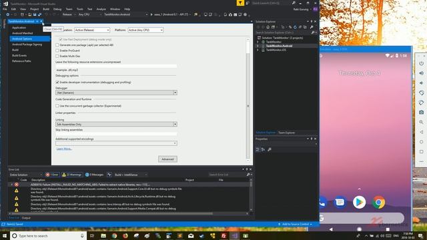Open the Platform Active (Any CPU) dropdown

click(x=145, y=30)
